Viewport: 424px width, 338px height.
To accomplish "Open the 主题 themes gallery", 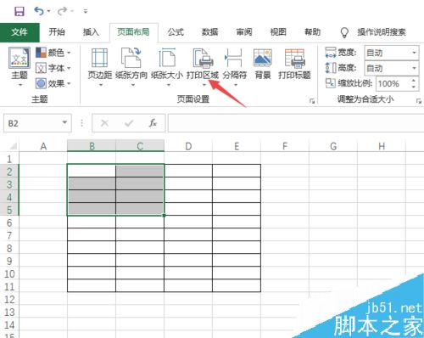I will pos(20,67).
